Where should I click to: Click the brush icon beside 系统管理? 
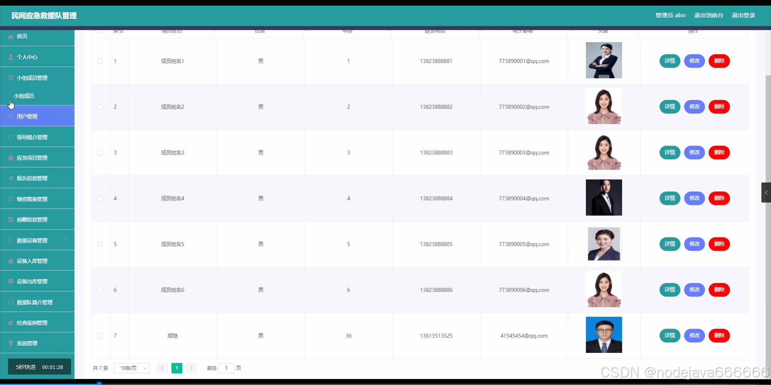click(x=11, y=343)
